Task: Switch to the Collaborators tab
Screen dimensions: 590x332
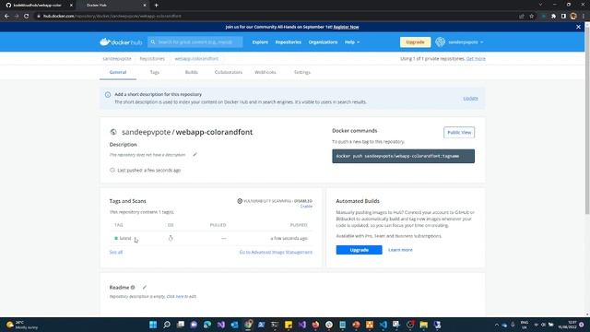Action: (229, 72)
